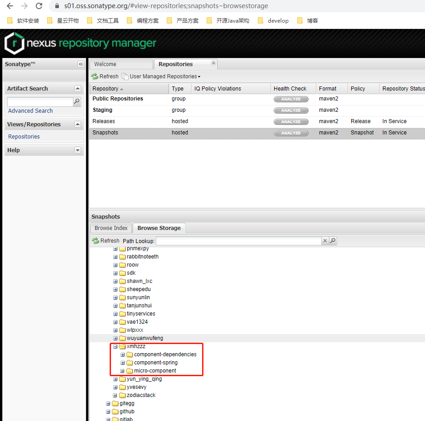This screenshot has height=421, width=425.
Task: Select the yvesevy tree item
Action: click(x=137, y=387)
